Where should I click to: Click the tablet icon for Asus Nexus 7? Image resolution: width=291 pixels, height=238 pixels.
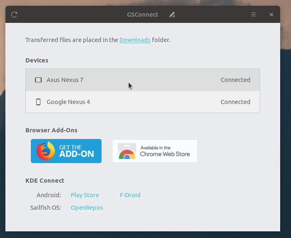38,80
